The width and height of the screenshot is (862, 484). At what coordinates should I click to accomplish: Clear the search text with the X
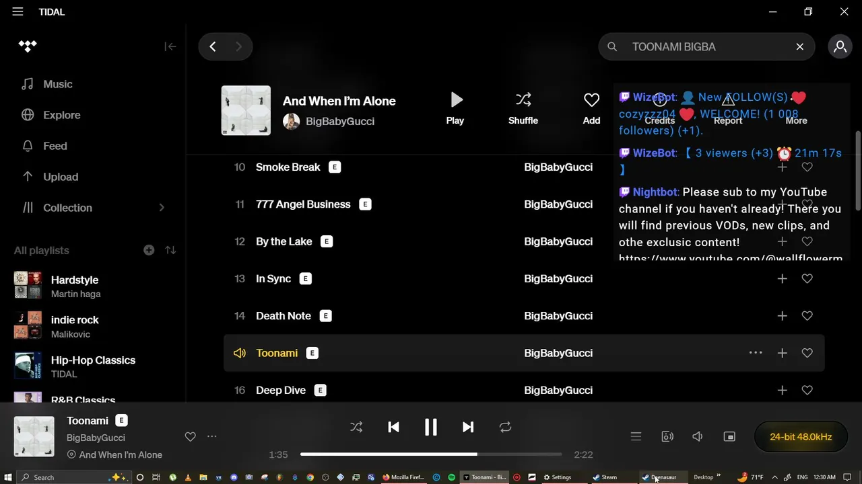(800, 46)
